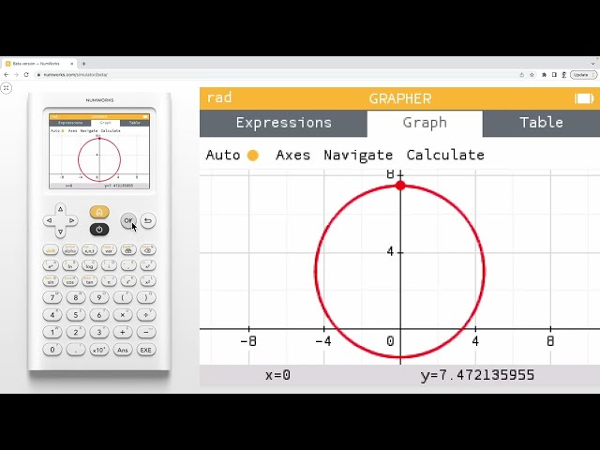This screenshot has height=450, width=600.
Task: Open a new browser tab with plus
Action: 83,64
